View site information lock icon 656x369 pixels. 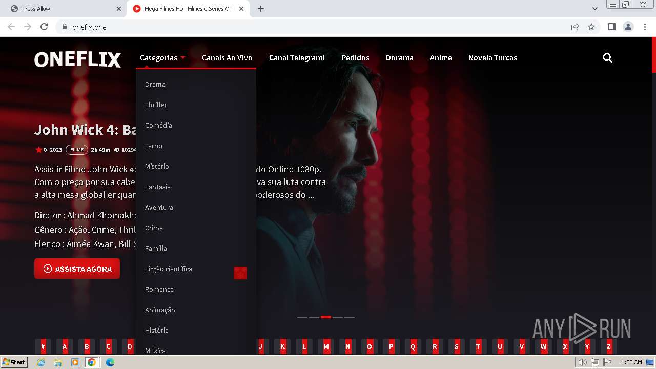coord(64,27)
